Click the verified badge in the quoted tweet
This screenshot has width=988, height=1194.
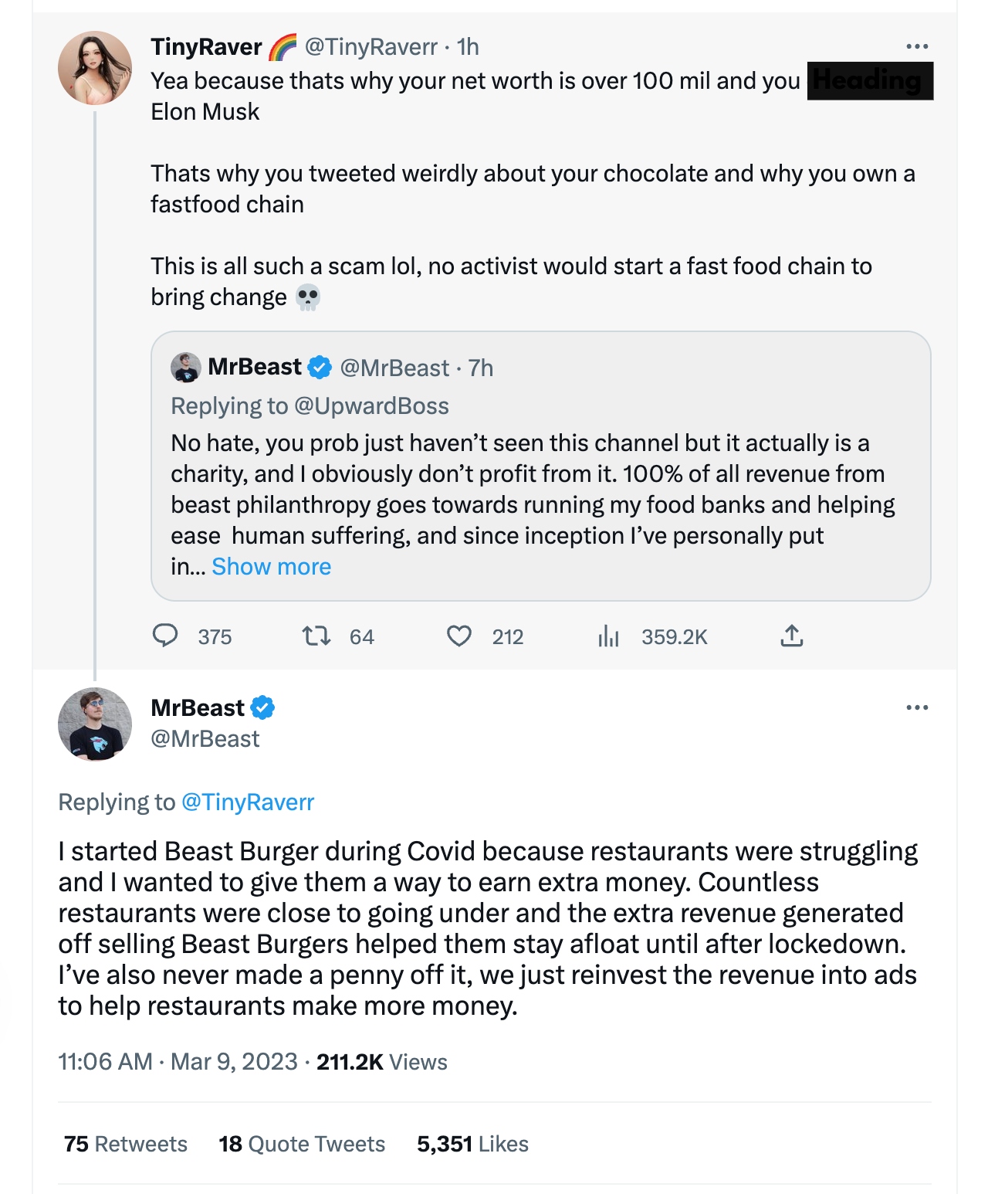click(320, 368)
